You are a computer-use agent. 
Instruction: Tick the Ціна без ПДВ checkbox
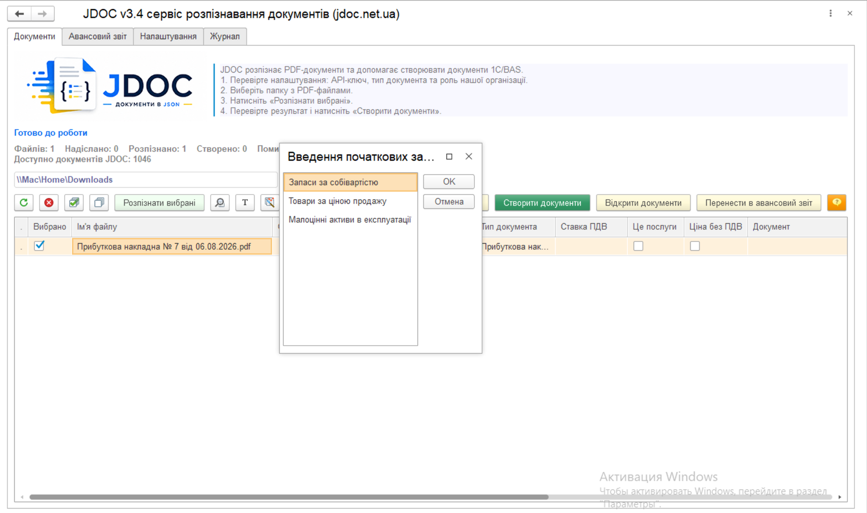[695, 246]
